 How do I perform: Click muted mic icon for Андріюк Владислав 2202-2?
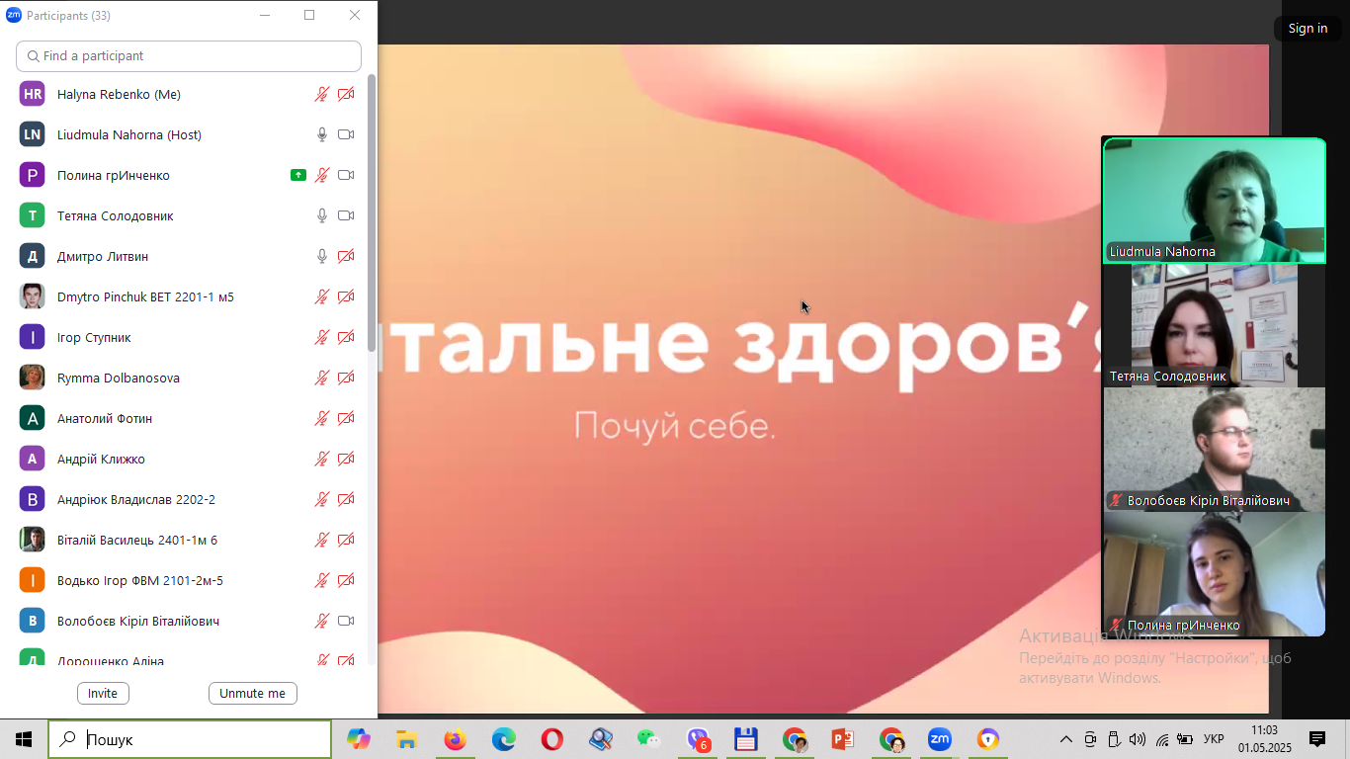pyautogui.click(x=322, y=499)
